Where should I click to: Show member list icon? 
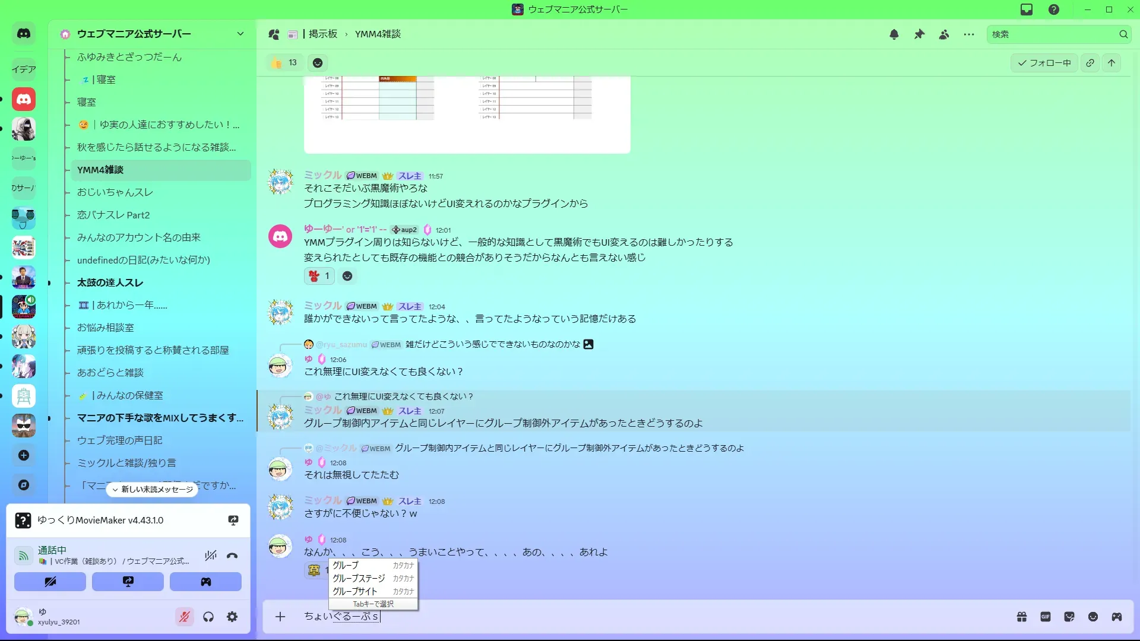[944, 34]
